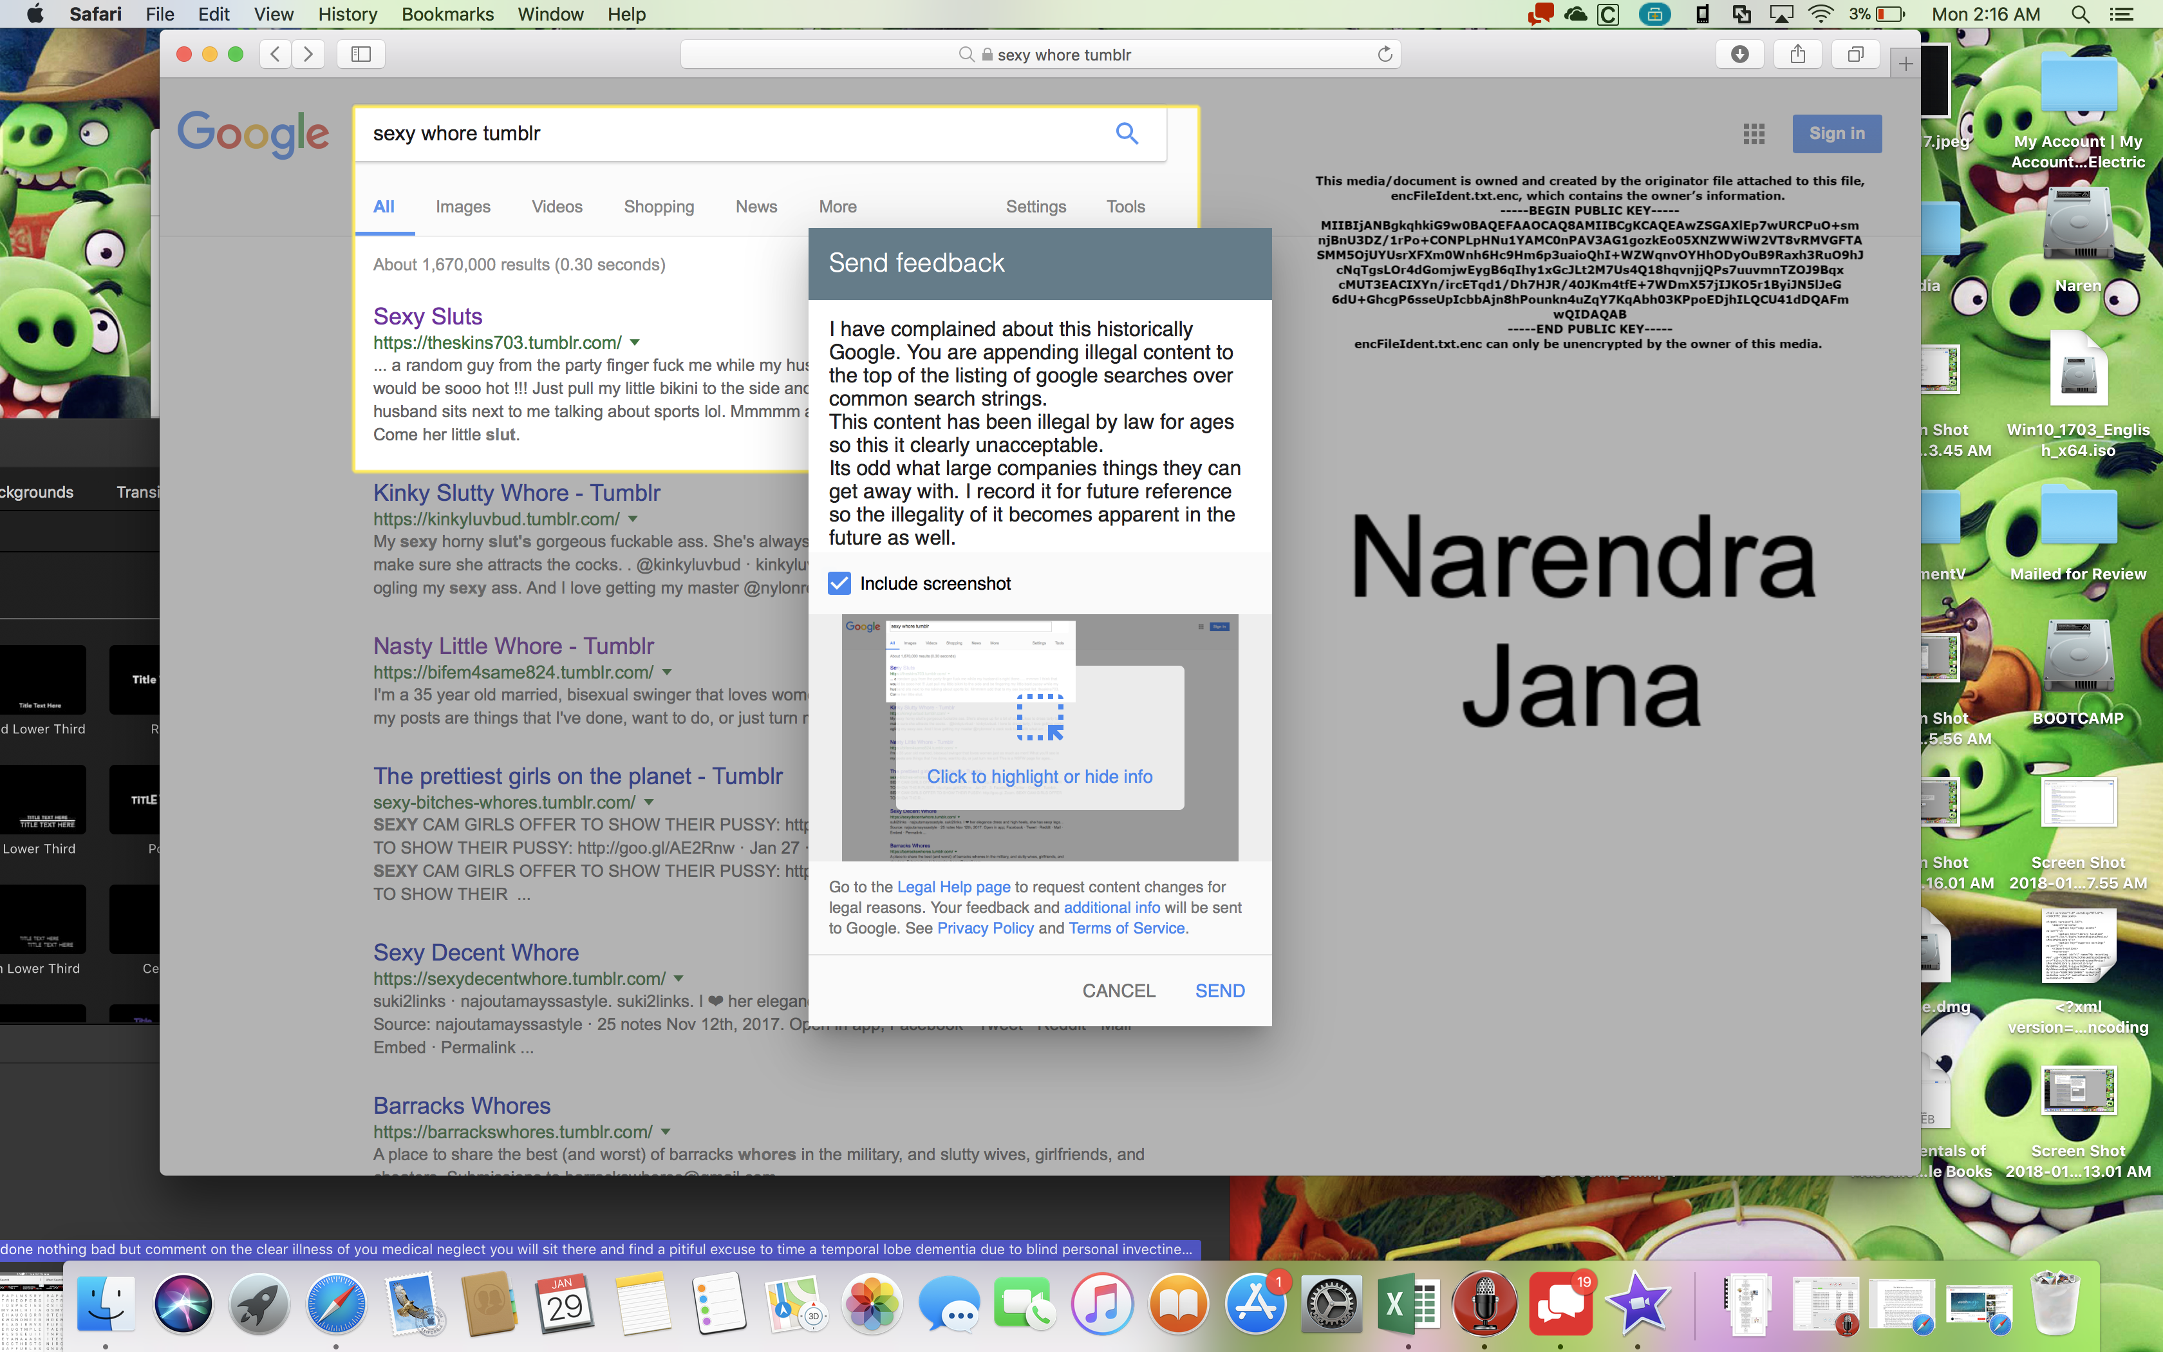The image size is (2163, 1352).
Task: Open Messages from the Dock
Action: [950, 1304]
